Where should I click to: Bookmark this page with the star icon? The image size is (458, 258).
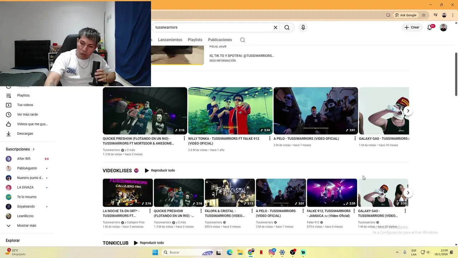coord(424,15)
